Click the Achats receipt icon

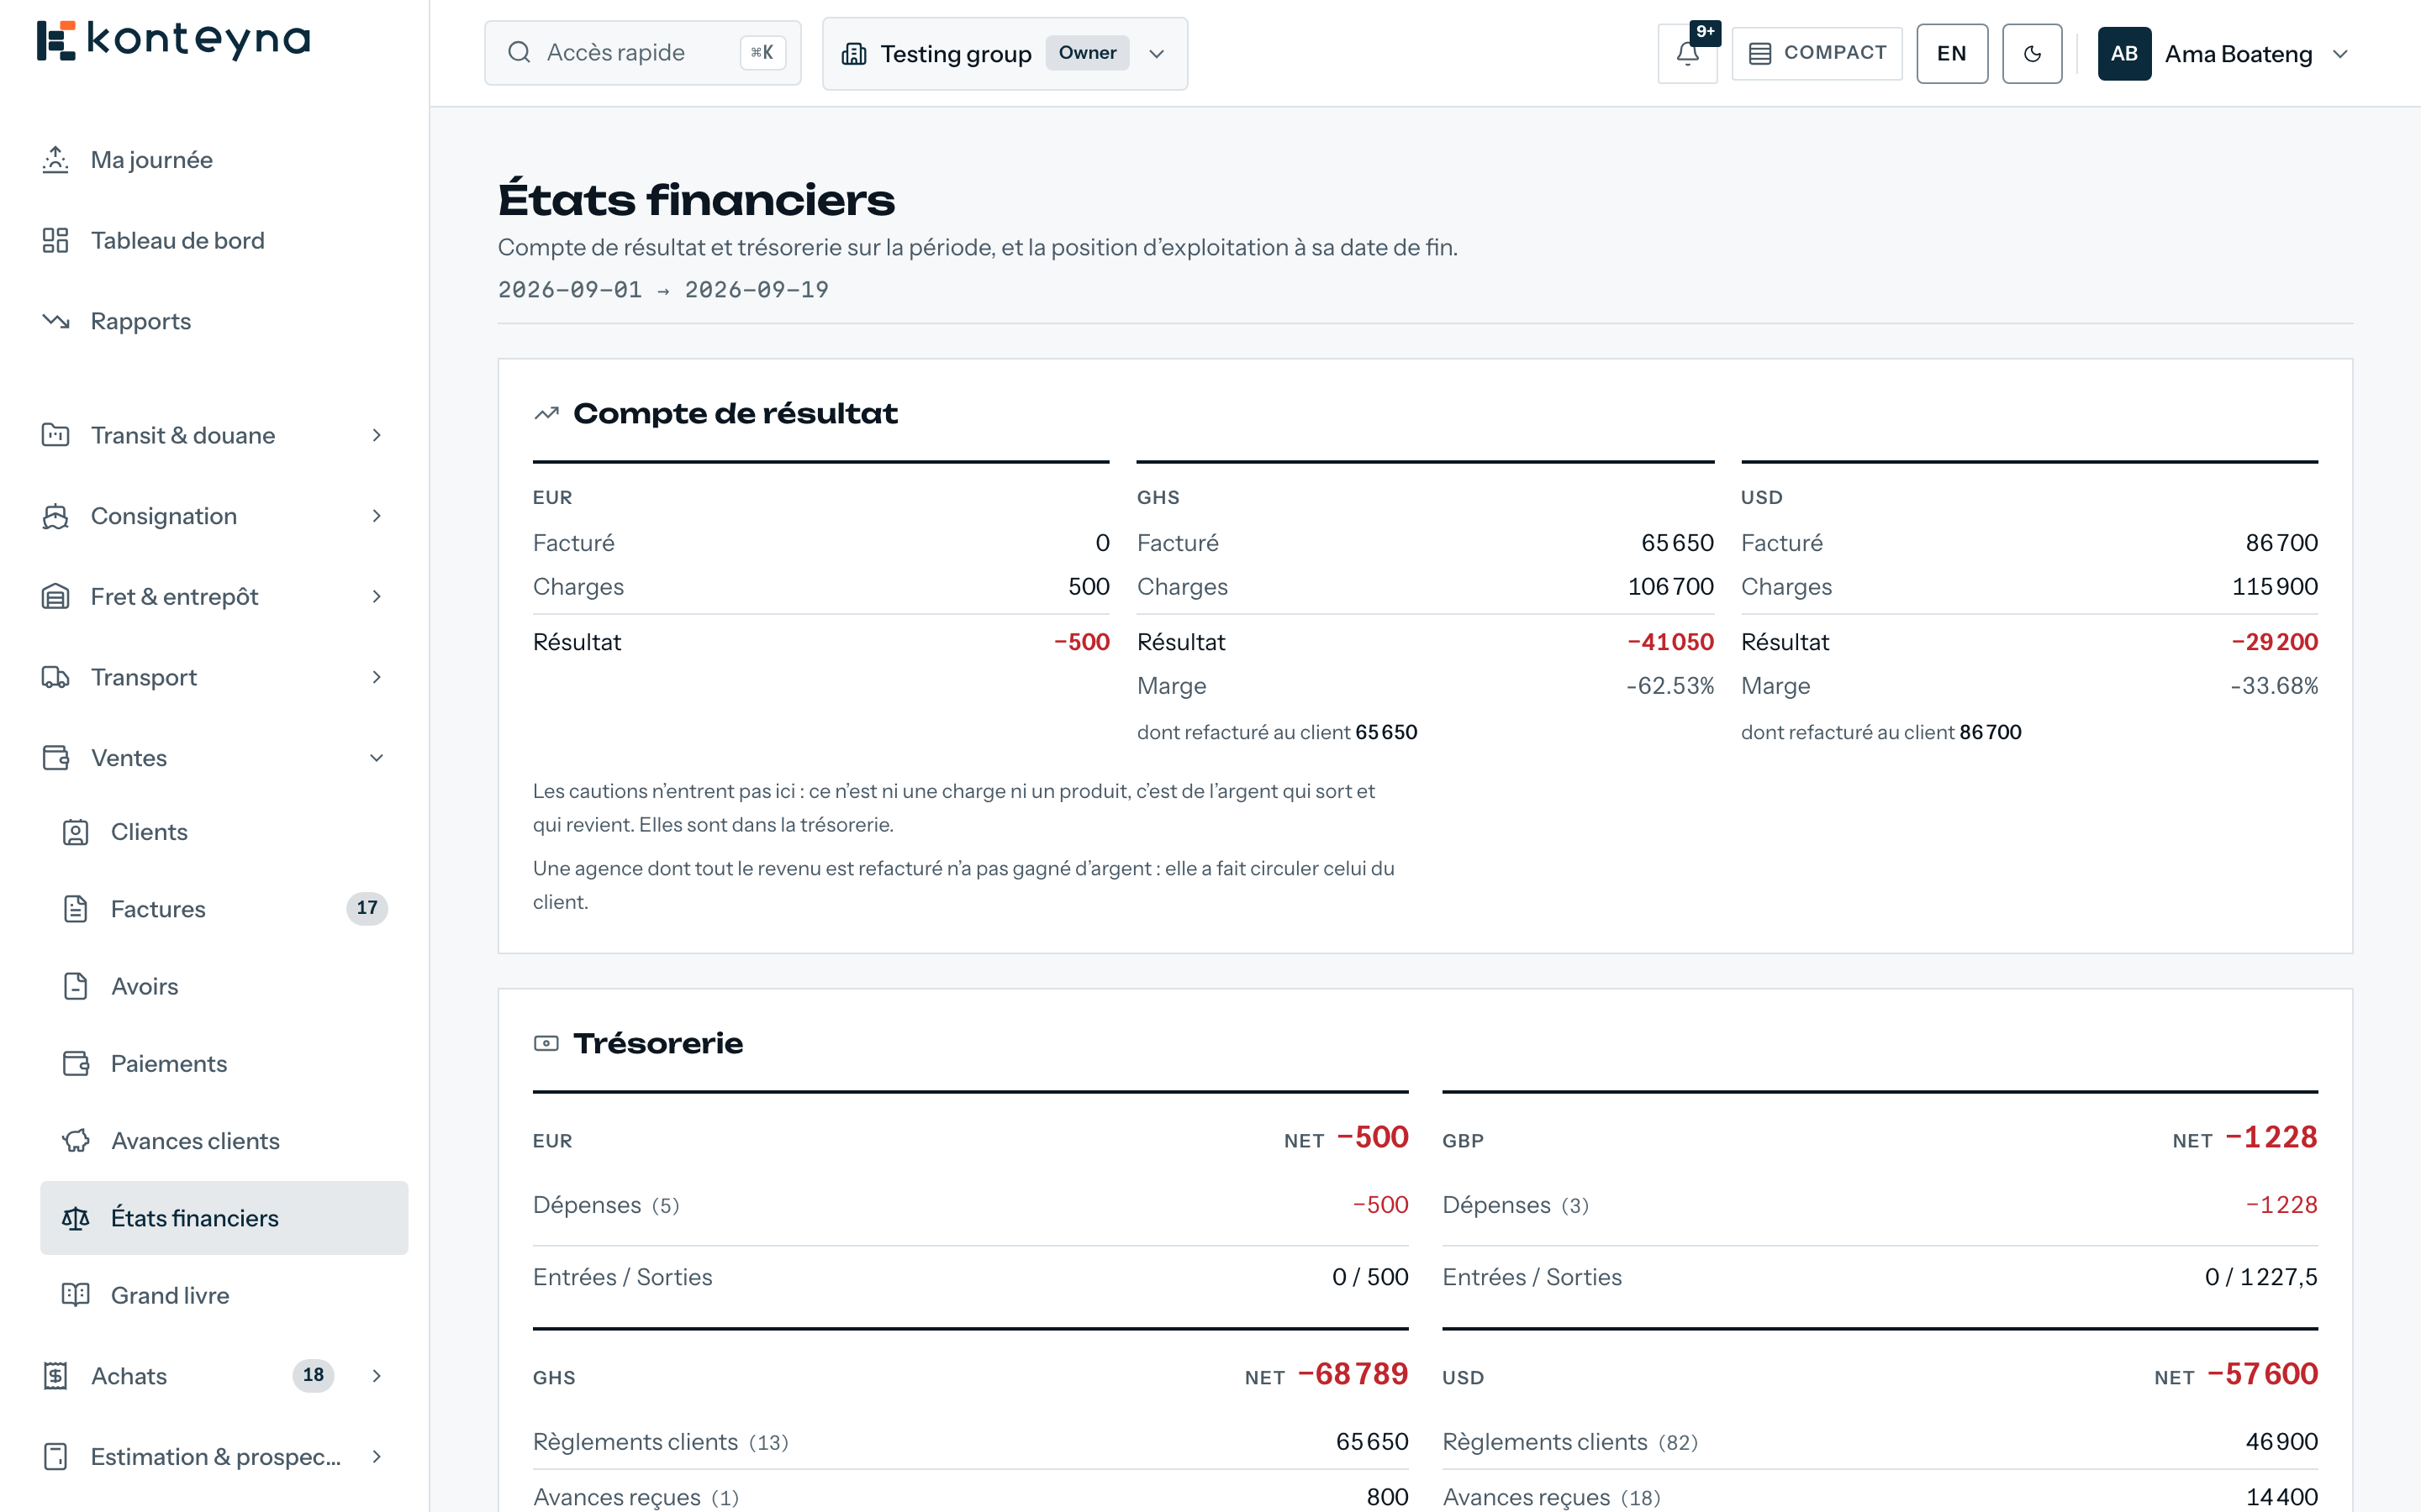pyautogui.click(x=56, y=1376)
